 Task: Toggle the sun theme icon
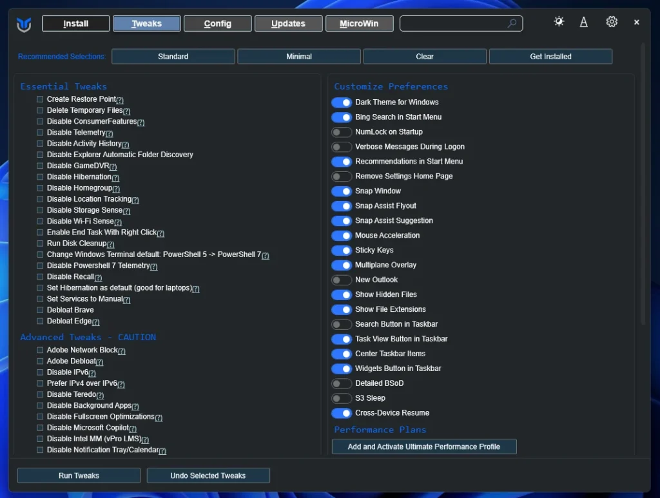pos(559,21)
